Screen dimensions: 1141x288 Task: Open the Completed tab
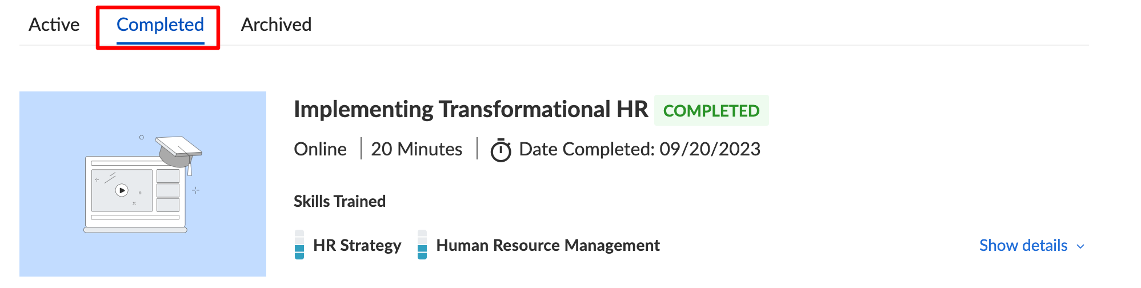click(160, 25)
